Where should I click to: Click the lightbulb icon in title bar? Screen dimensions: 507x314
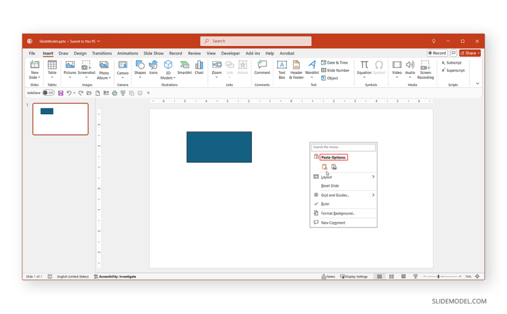(x=434, y=41)
